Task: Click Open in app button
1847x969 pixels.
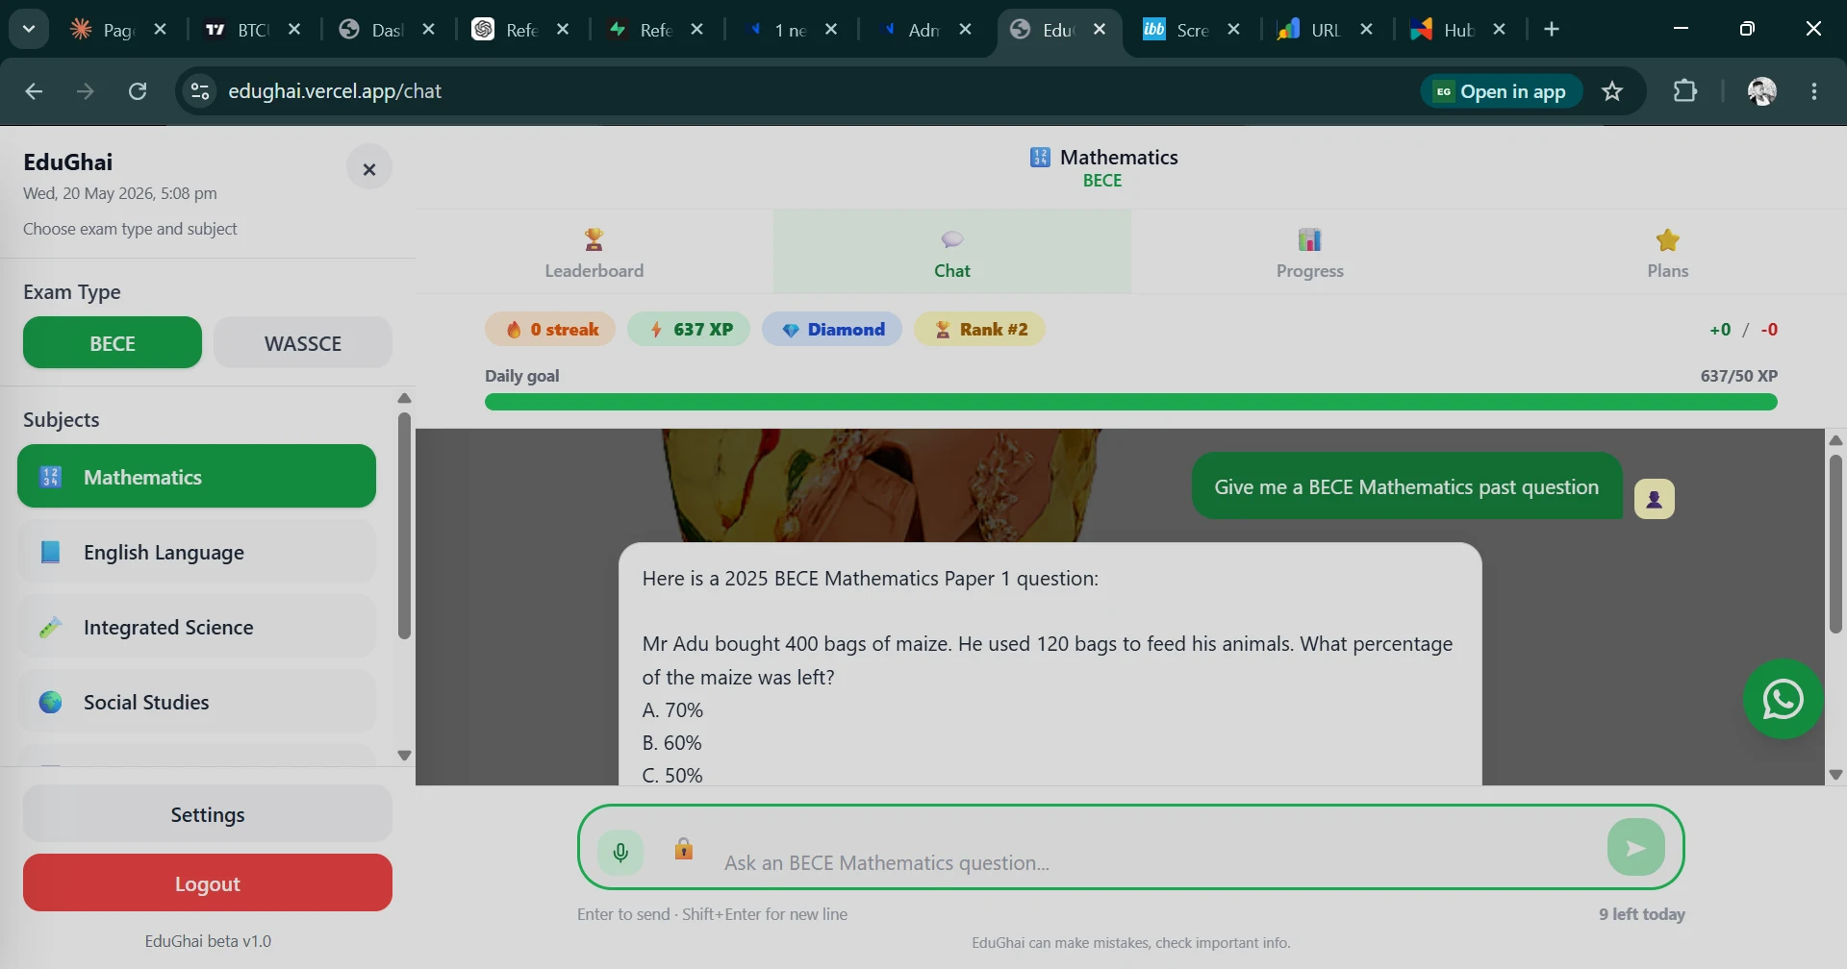Action: (x=1501, y=91)
